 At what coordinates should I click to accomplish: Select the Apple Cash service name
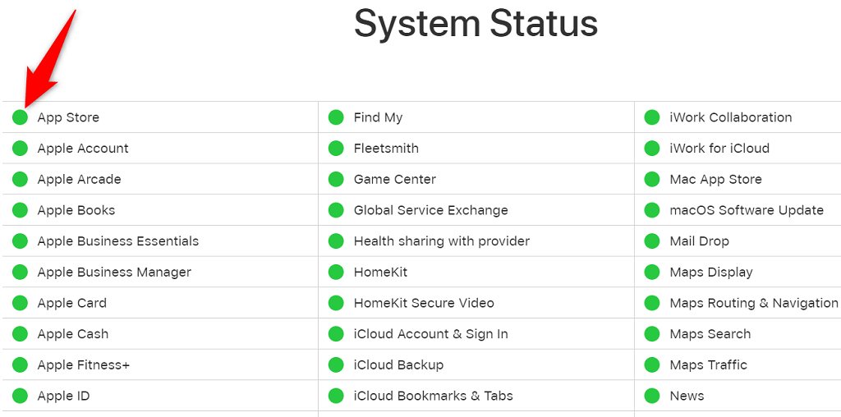[72, 334]
